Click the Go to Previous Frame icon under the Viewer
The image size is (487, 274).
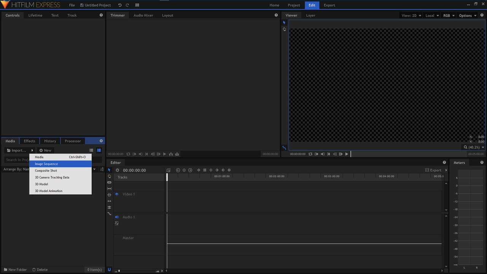[x=335, y=154]
